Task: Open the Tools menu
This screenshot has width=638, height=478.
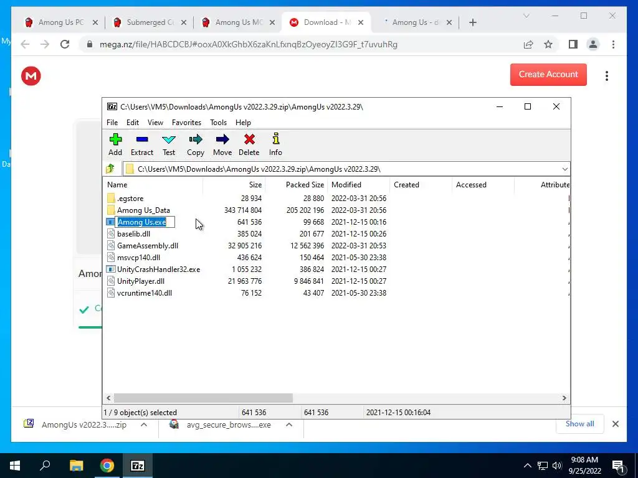Action: (218, 123)
